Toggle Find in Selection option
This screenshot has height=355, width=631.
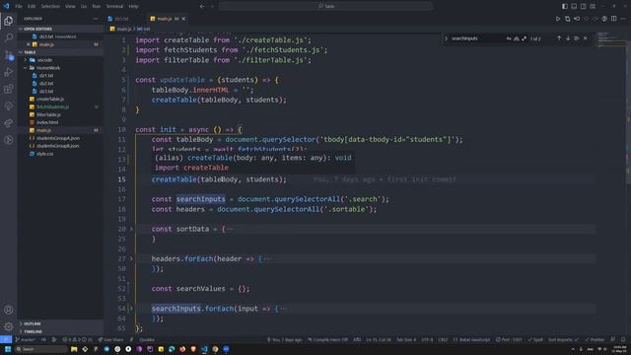(577, 38)
